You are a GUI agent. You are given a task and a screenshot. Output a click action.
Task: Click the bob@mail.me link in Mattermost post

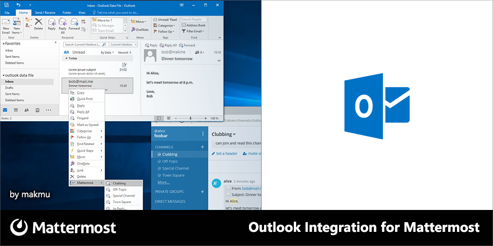pos(251,188)
